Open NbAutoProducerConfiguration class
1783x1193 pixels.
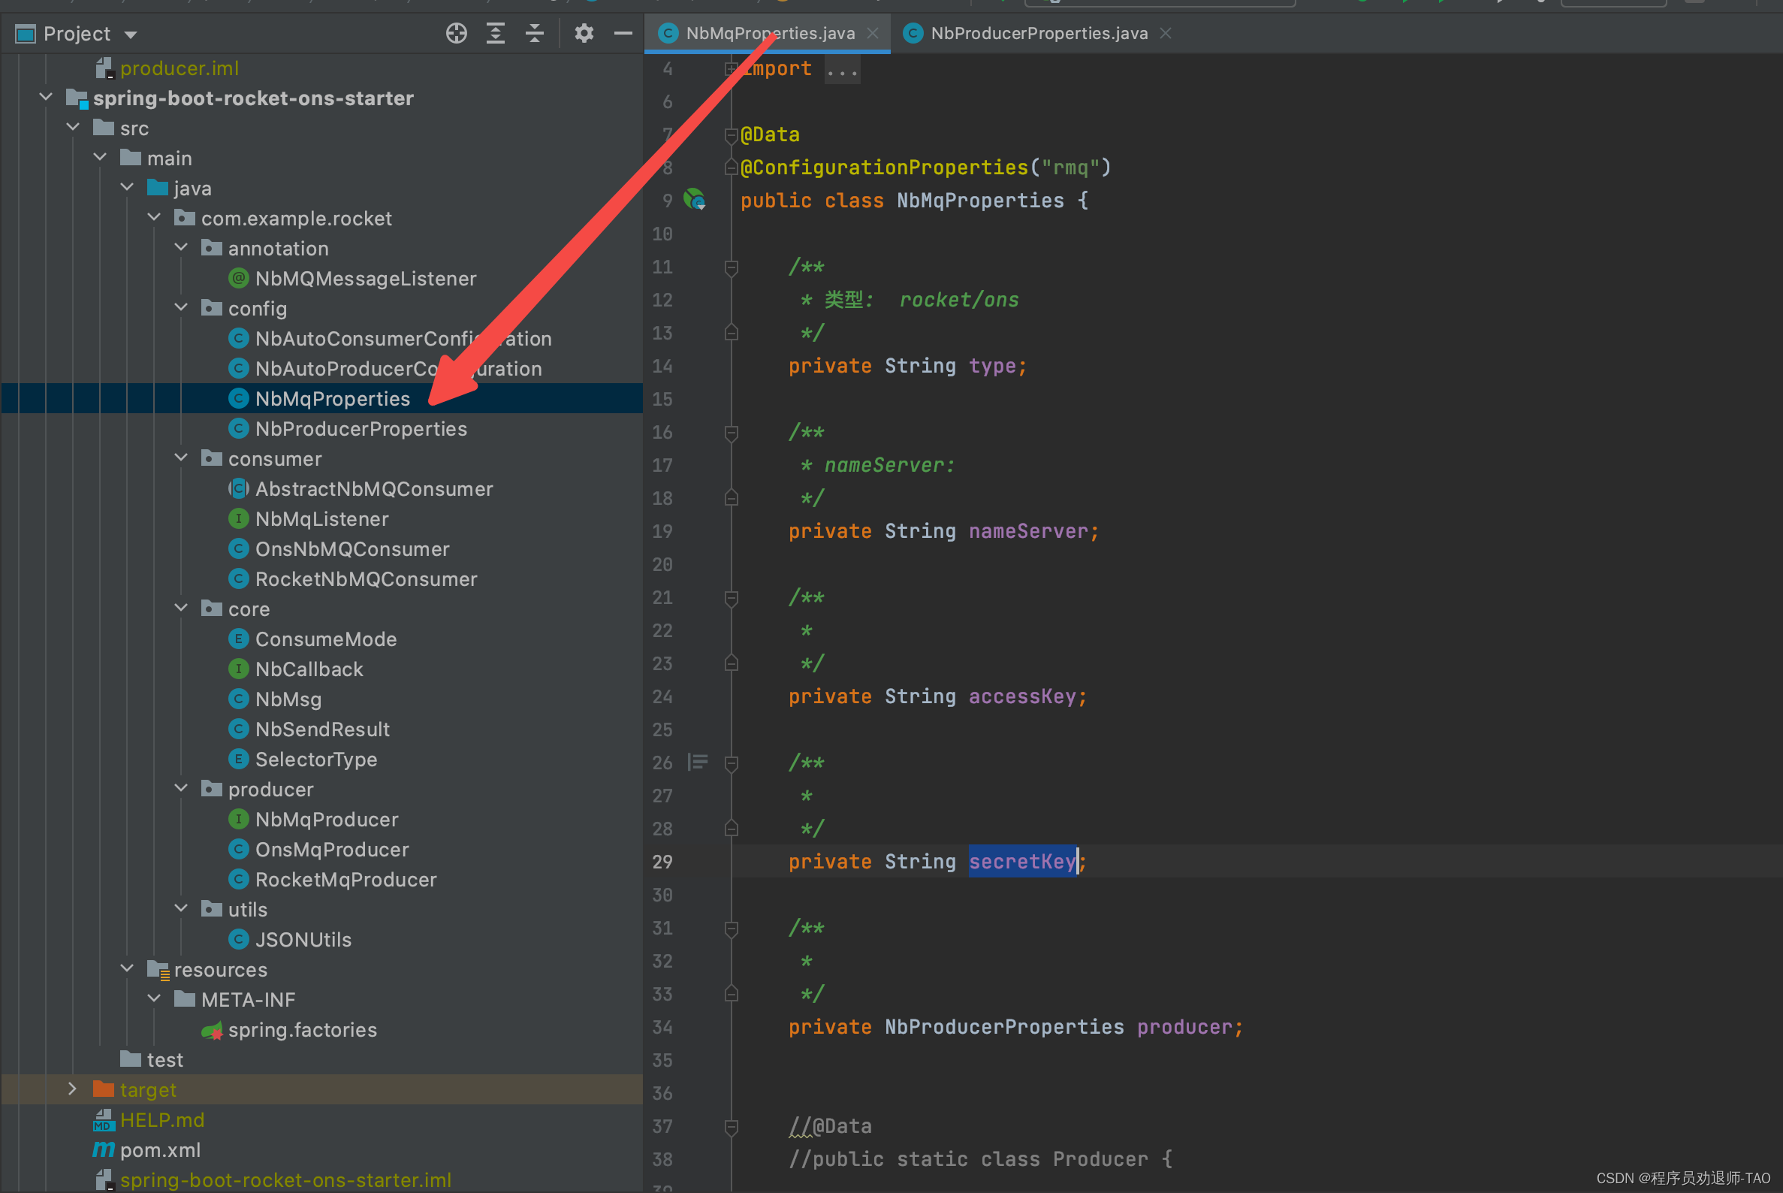(399, 368)
